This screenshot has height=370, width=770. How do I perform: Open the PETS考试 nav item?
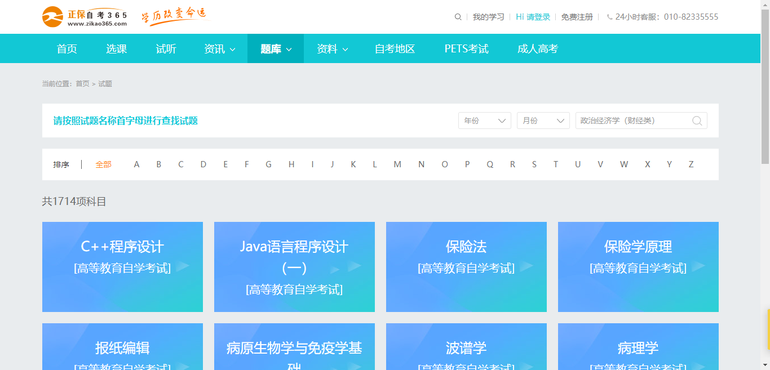point(466,49)
